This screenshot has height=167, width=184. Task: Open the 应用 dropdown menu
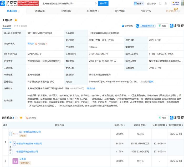pos(139,3)
